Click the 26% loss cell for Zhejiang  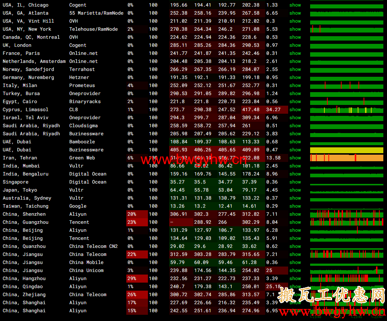point(137,295)
